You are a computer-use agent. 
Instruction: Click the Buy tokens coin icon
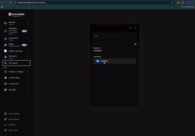(5, 57)
